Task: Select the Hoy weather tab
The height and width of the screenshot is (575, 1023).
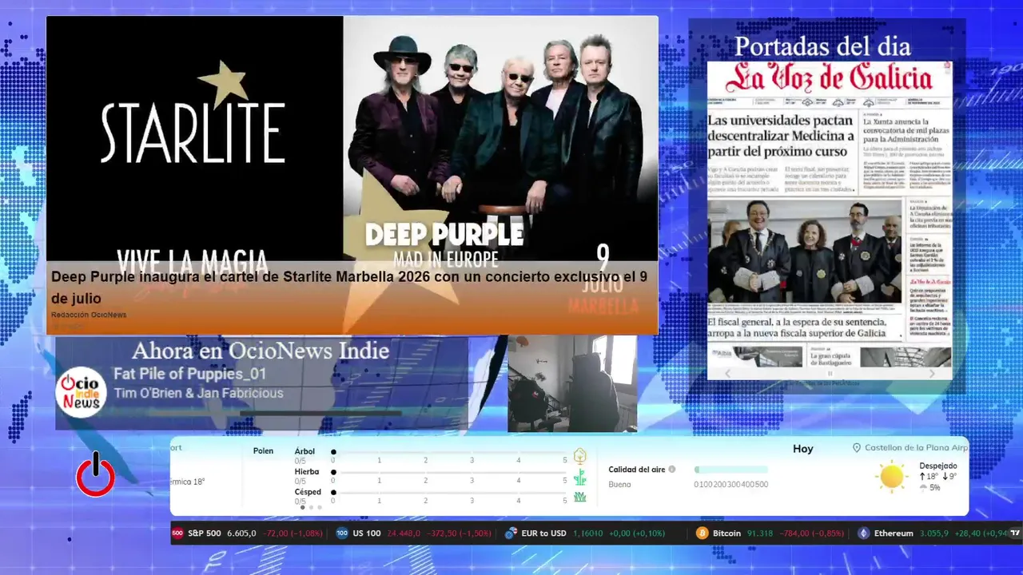Action: (x=803, y=449)
